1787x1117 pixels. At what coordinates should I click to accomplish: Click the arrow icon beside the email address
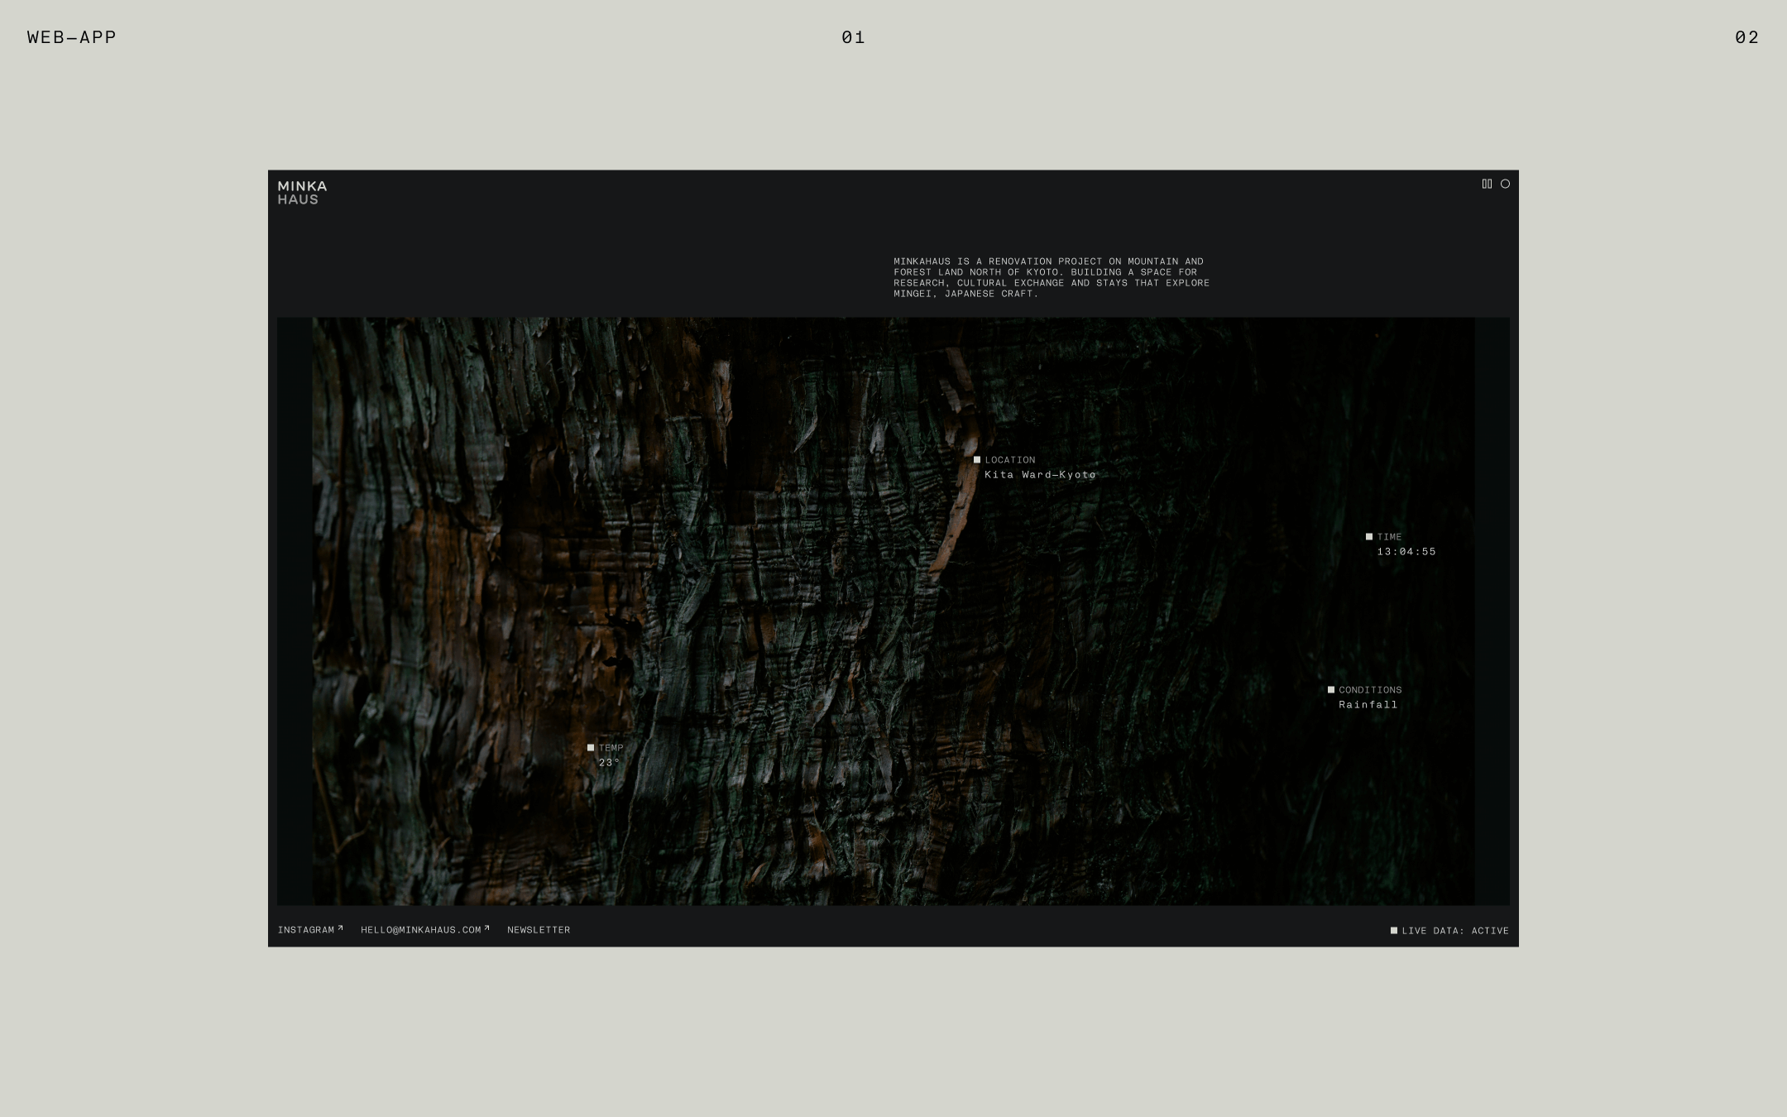pyautogui.click(x=486, y=928)
